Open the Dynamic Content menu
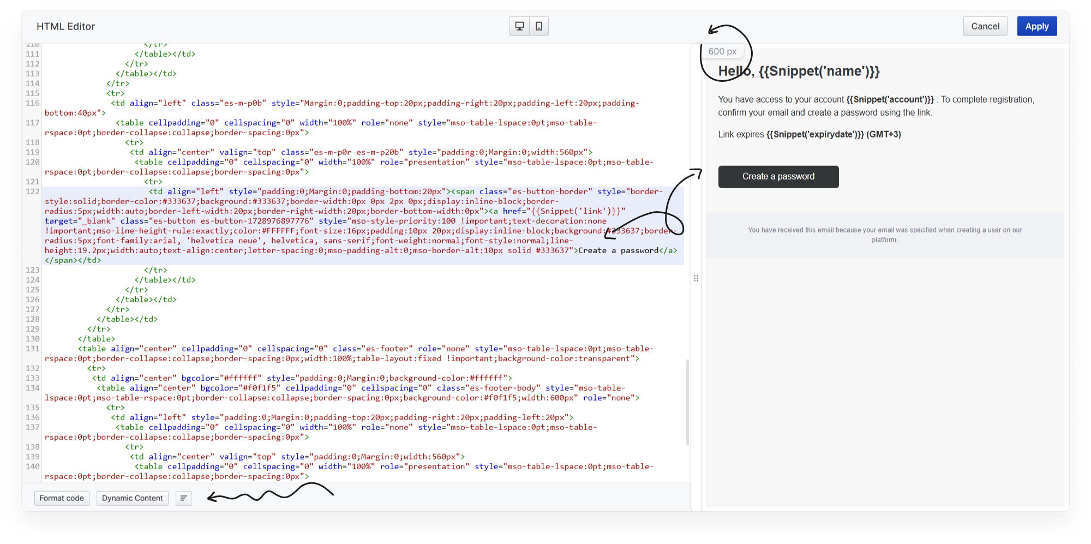Image resolution: width=1091 pixels, height=544 pixels. pos(132,498)
